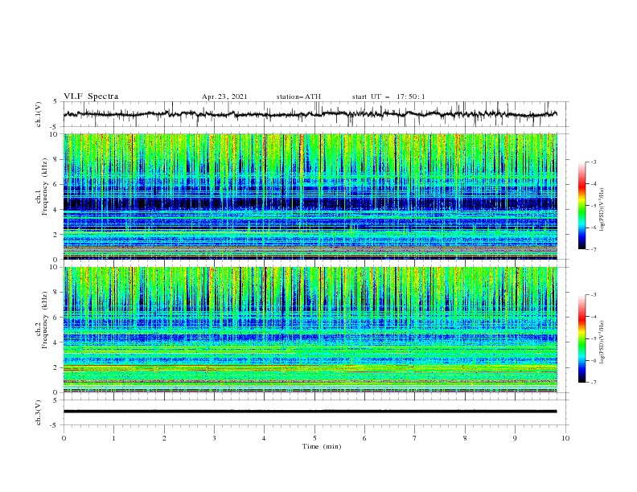Click the "start UT = 17:50:1" text

[388, 96]
